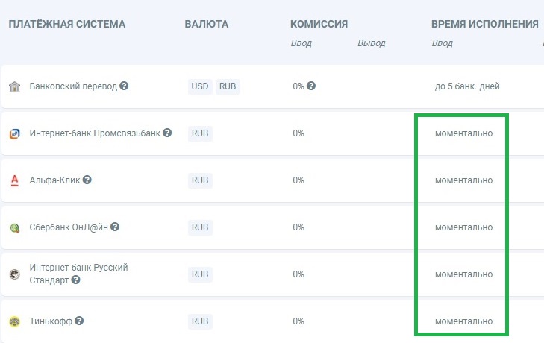
Task: Click help icon beside Сбербанк ОнЛ@йн
Action: [115, 227]
